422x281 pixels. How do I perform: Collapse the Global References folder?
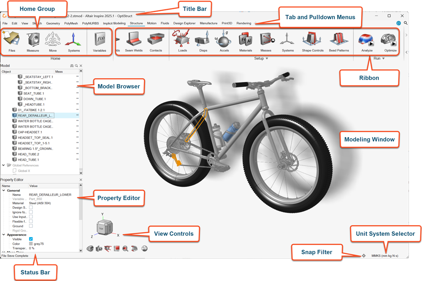(x=3, y=165)
